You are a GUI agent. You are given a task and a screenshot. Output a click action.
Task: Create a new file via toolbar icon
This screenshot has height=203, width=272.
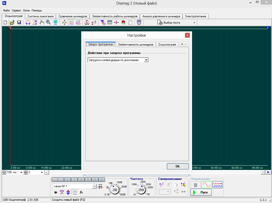point(5,22)
